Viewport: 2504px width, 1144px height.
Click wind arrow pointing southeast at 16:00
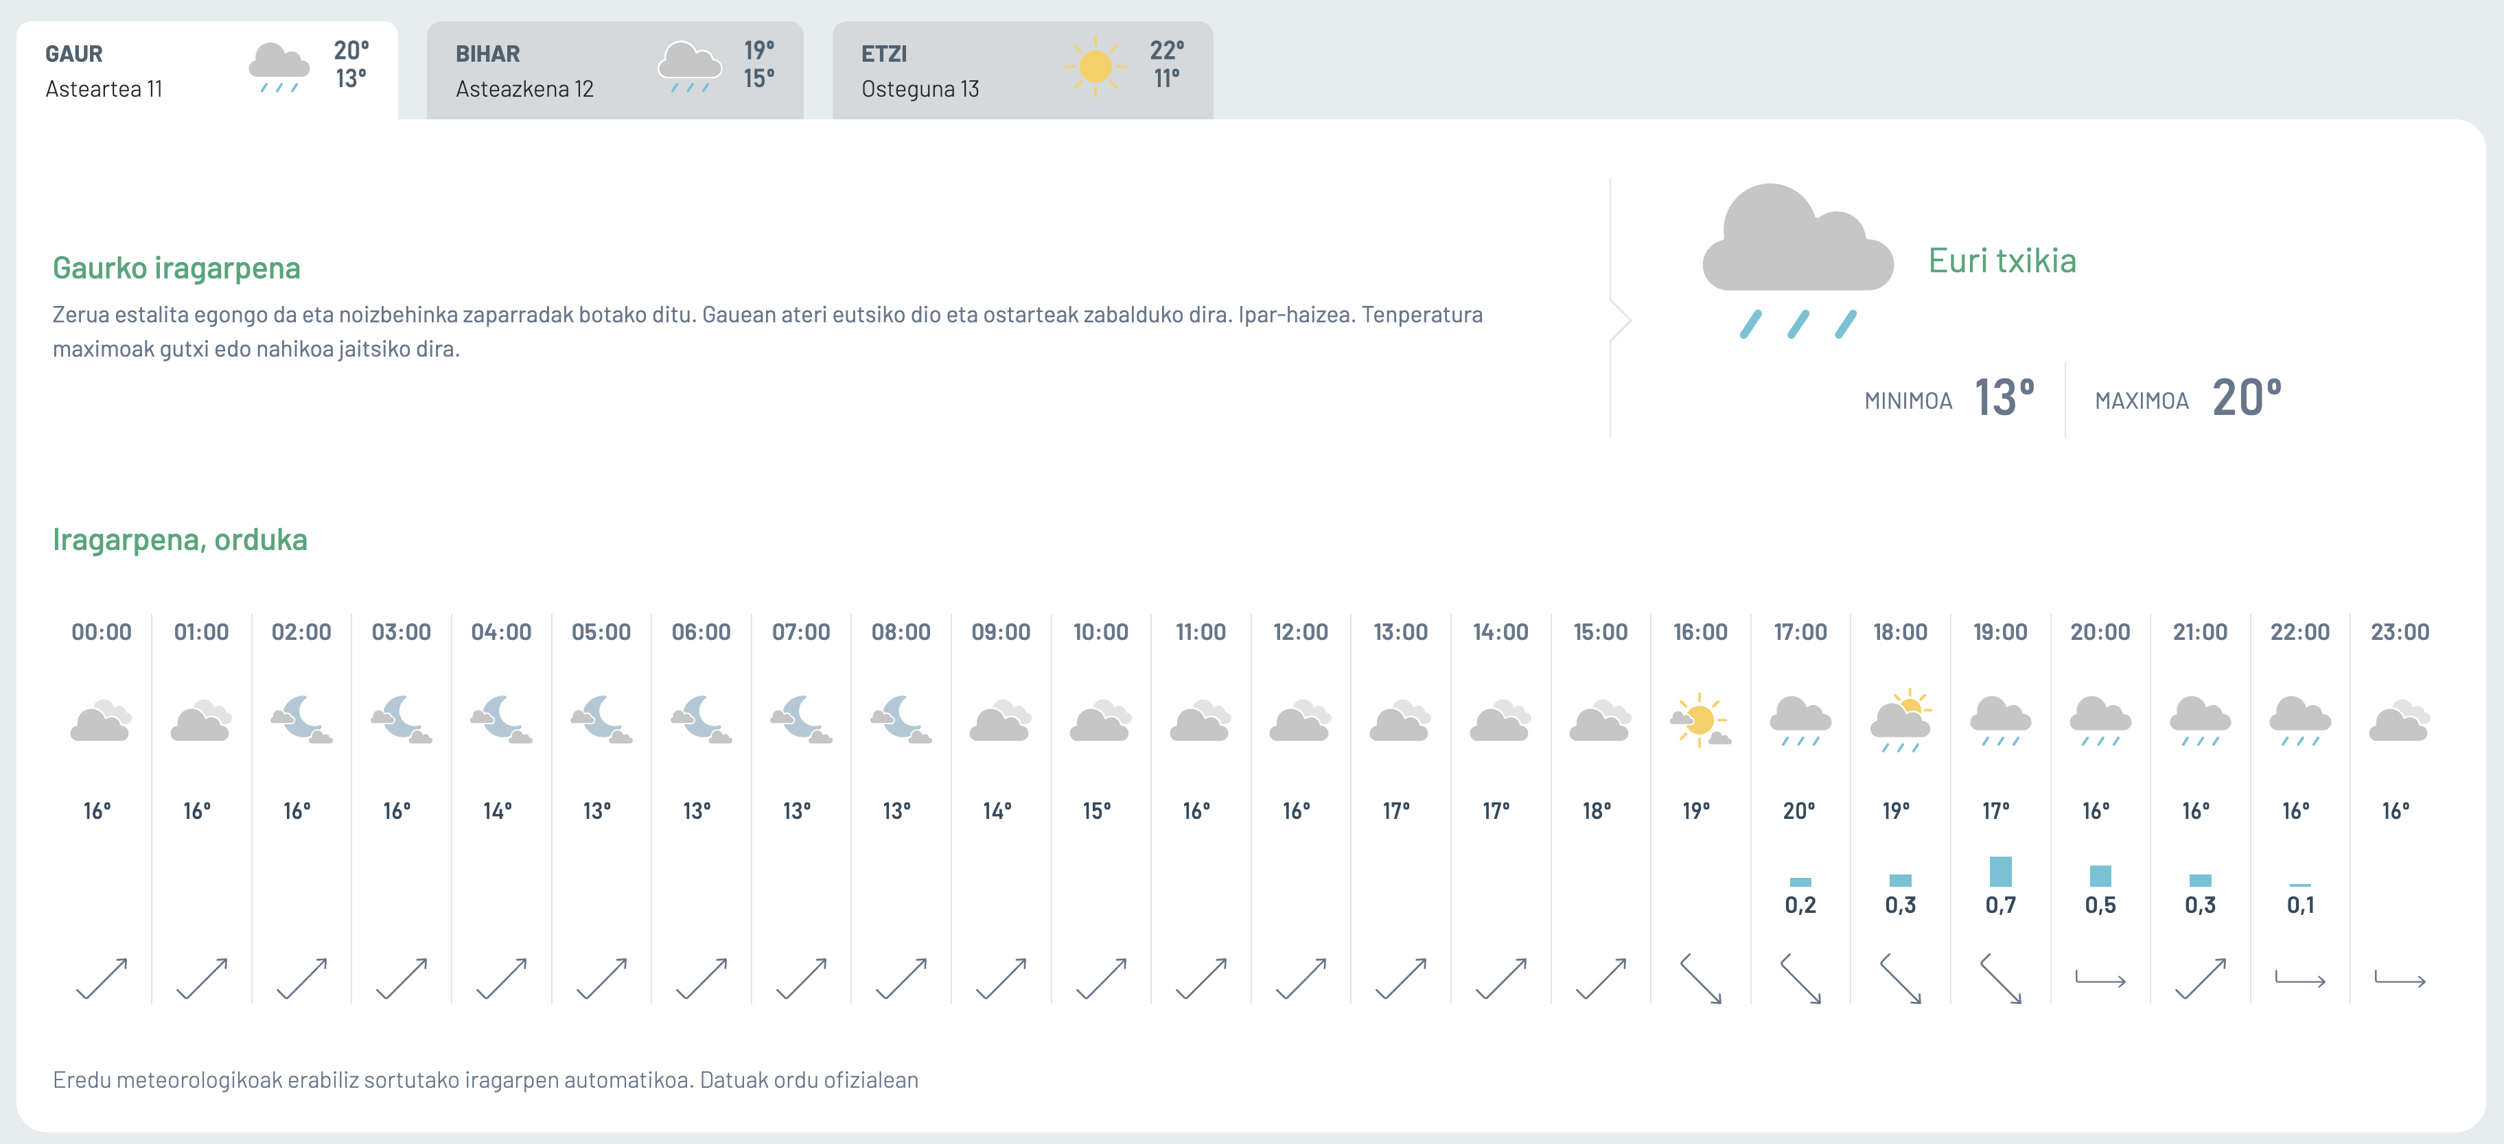point(1701,978)
